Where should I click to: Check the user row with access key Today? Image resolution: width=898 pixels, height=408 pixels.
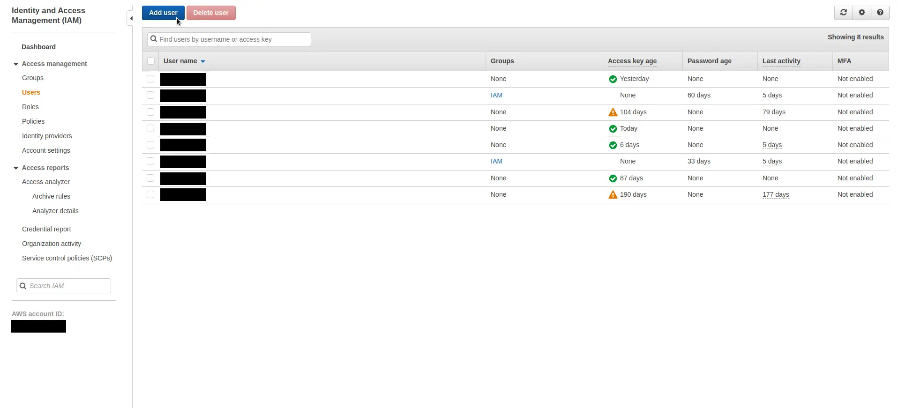click(150, 128)
